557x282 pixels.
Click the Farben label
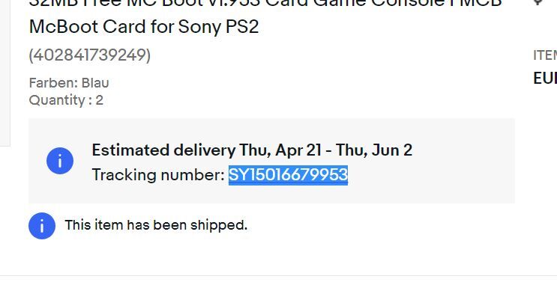point(53,83)
